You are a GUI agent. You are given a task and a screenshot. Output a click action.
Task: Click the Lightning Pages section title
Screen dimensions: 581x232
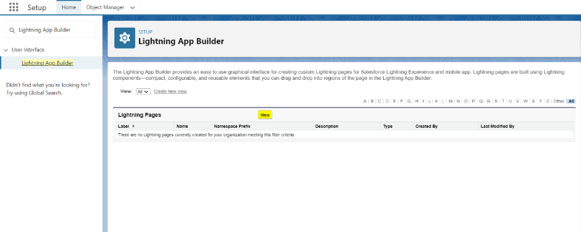point(140,115)
